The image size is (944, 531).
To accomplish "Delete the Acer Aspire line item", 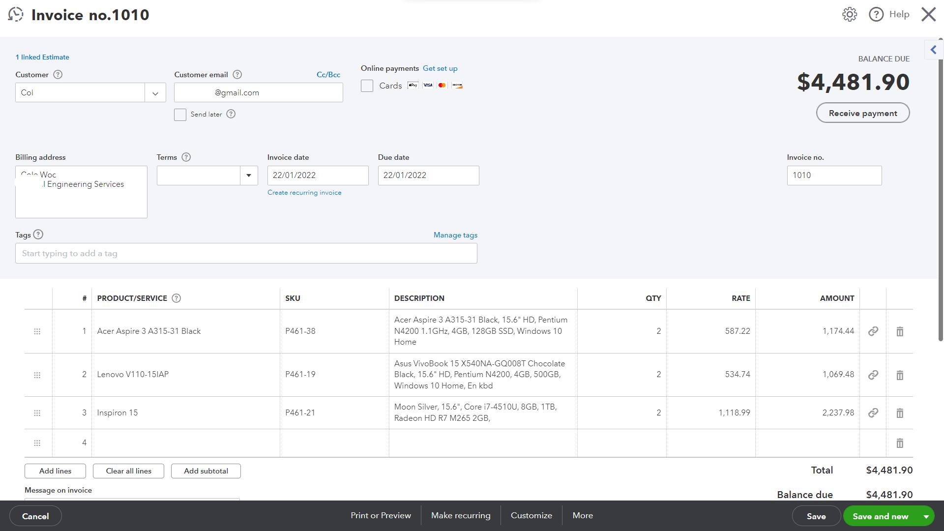I will point(900,331).
